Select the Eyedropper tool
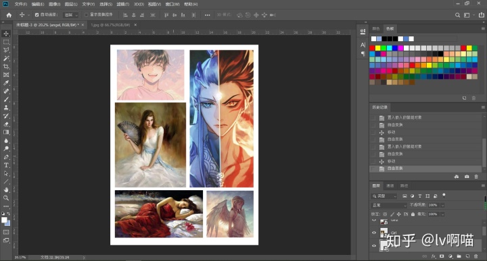The image size is (487, 261). point(6,83)
